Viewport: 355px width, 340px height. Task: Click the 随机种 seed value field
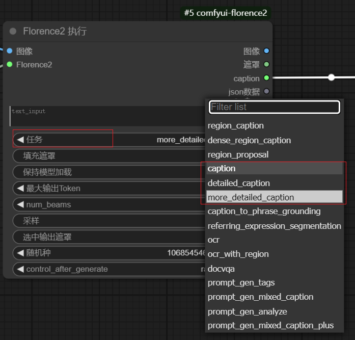pos(186,253)
